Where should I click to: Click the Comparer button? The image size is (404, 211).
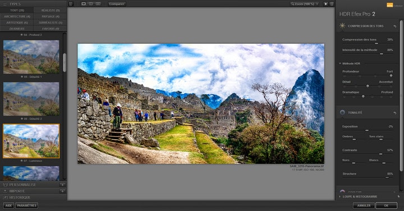point(117,4)
